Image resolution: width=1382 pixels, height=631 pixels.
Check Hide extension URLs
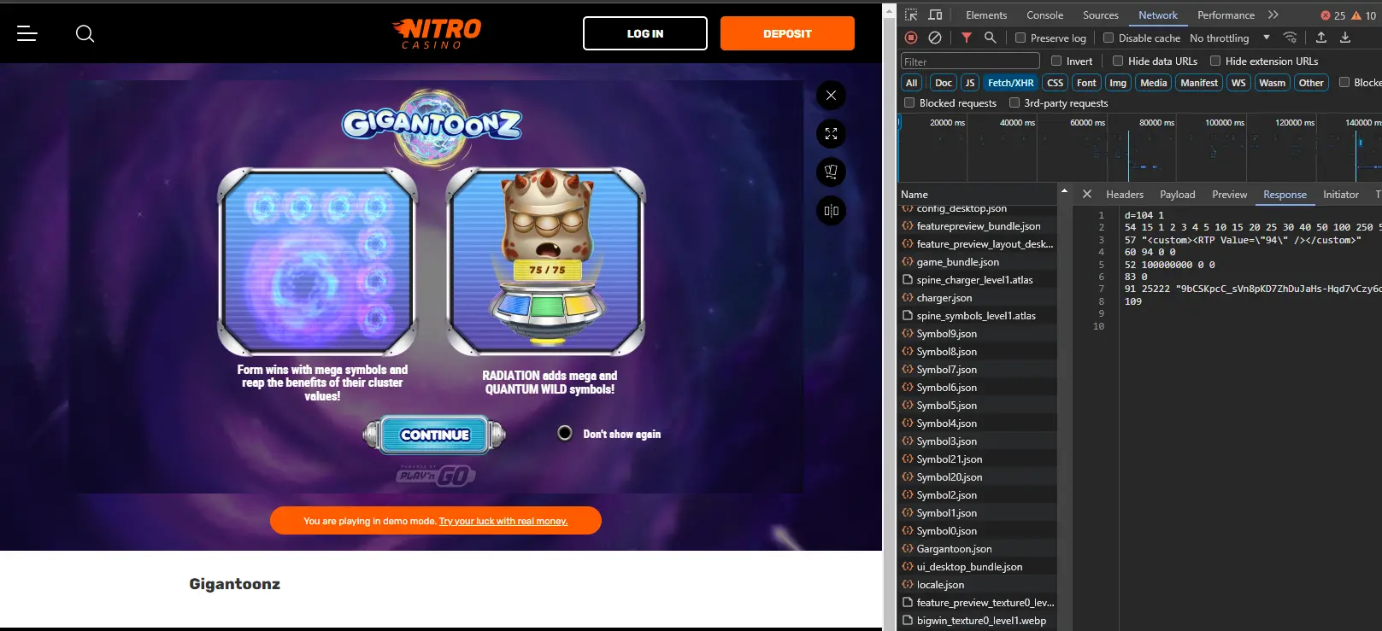click(1215, 61)
